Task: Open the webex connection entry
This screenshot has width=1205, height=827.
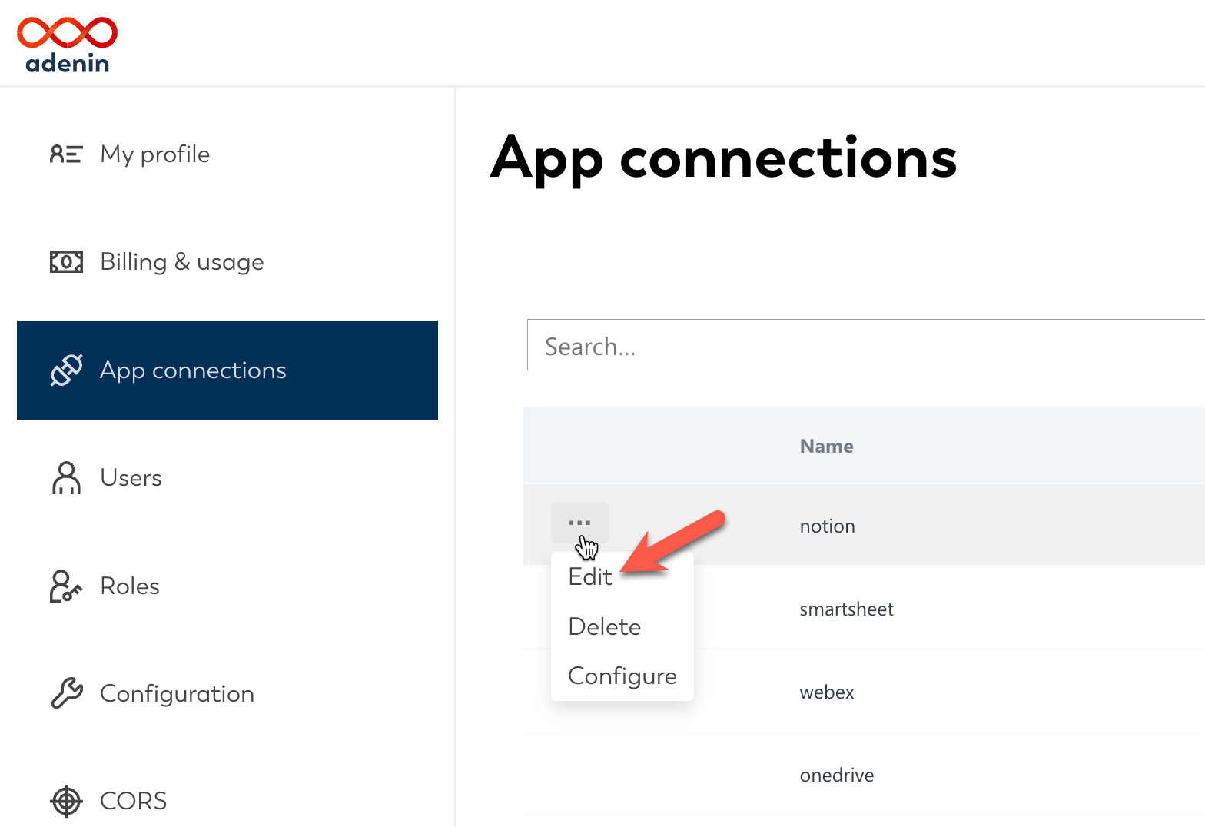Action: coord(826,692)
